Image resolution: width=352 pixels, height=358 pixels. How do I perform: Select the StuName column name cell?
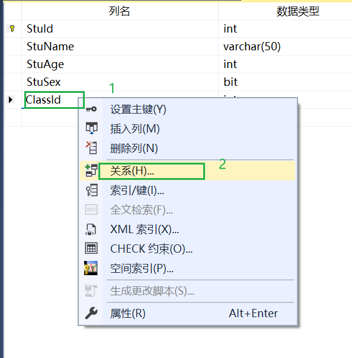coord(120,47)
